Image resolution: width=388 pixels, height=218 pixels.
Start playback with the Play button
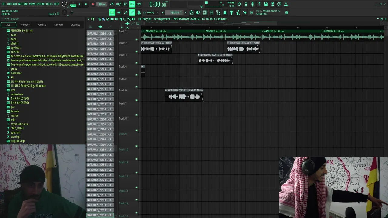point(79,4)
